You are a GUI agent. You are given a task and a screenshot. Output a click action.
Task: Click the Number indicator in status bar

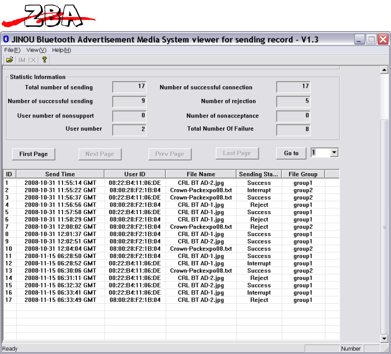[351, 349]
